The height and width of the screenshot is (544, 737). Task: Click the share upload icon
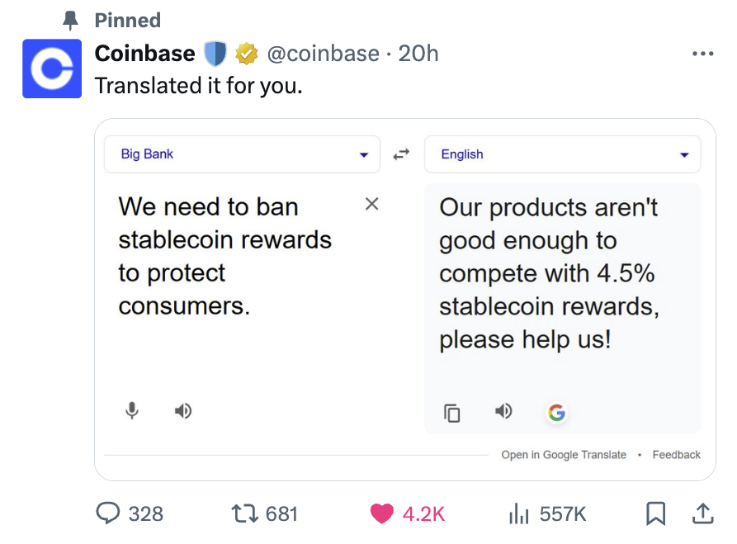[702, 513]
